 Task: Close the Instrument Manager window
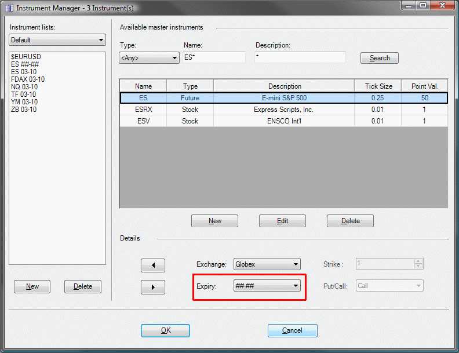pos(442,6)
